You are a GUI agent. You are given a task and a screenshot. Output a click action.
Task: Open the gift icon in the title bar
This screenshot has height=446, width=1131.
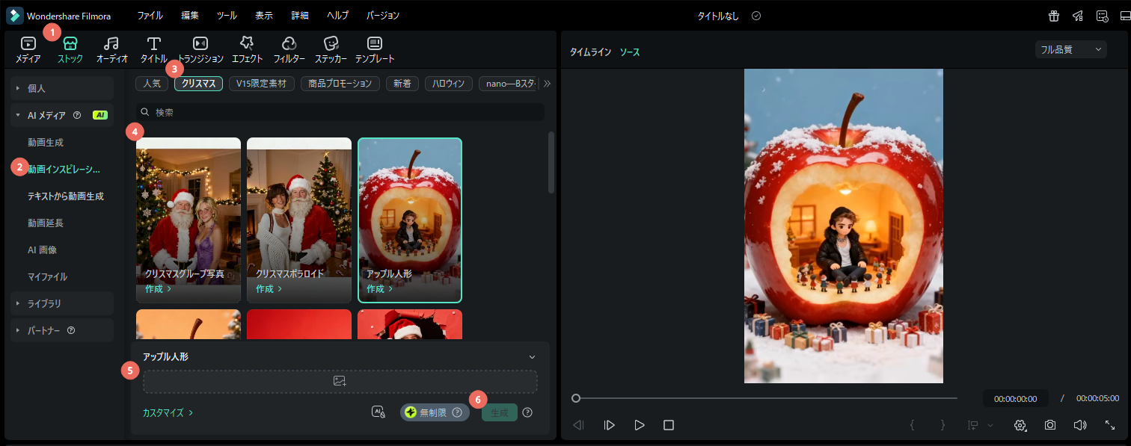tap(1053, 15)
